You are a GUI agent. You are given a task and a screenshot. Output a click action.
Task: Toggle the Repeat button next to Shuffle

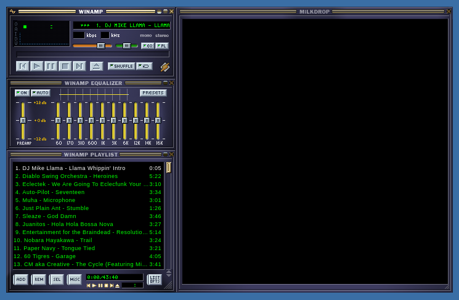tap(144, 66)
